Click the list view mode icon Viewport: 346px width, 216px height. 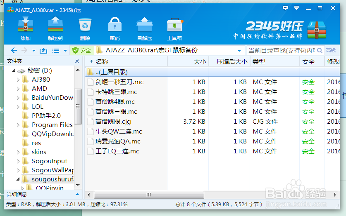(x=56, y=51)
